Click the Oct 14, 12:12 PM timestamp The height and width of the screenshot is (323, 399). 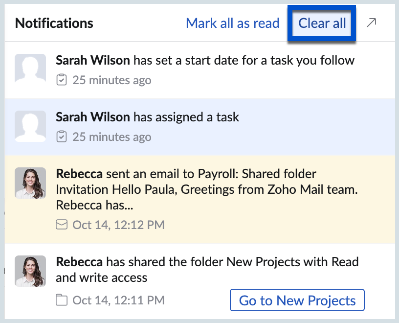[118, 225]
